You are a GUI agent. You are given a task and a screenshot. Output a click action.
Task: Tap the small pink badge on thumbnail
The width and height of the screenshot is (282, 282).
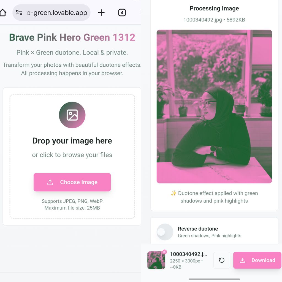[x=164, y=252]
